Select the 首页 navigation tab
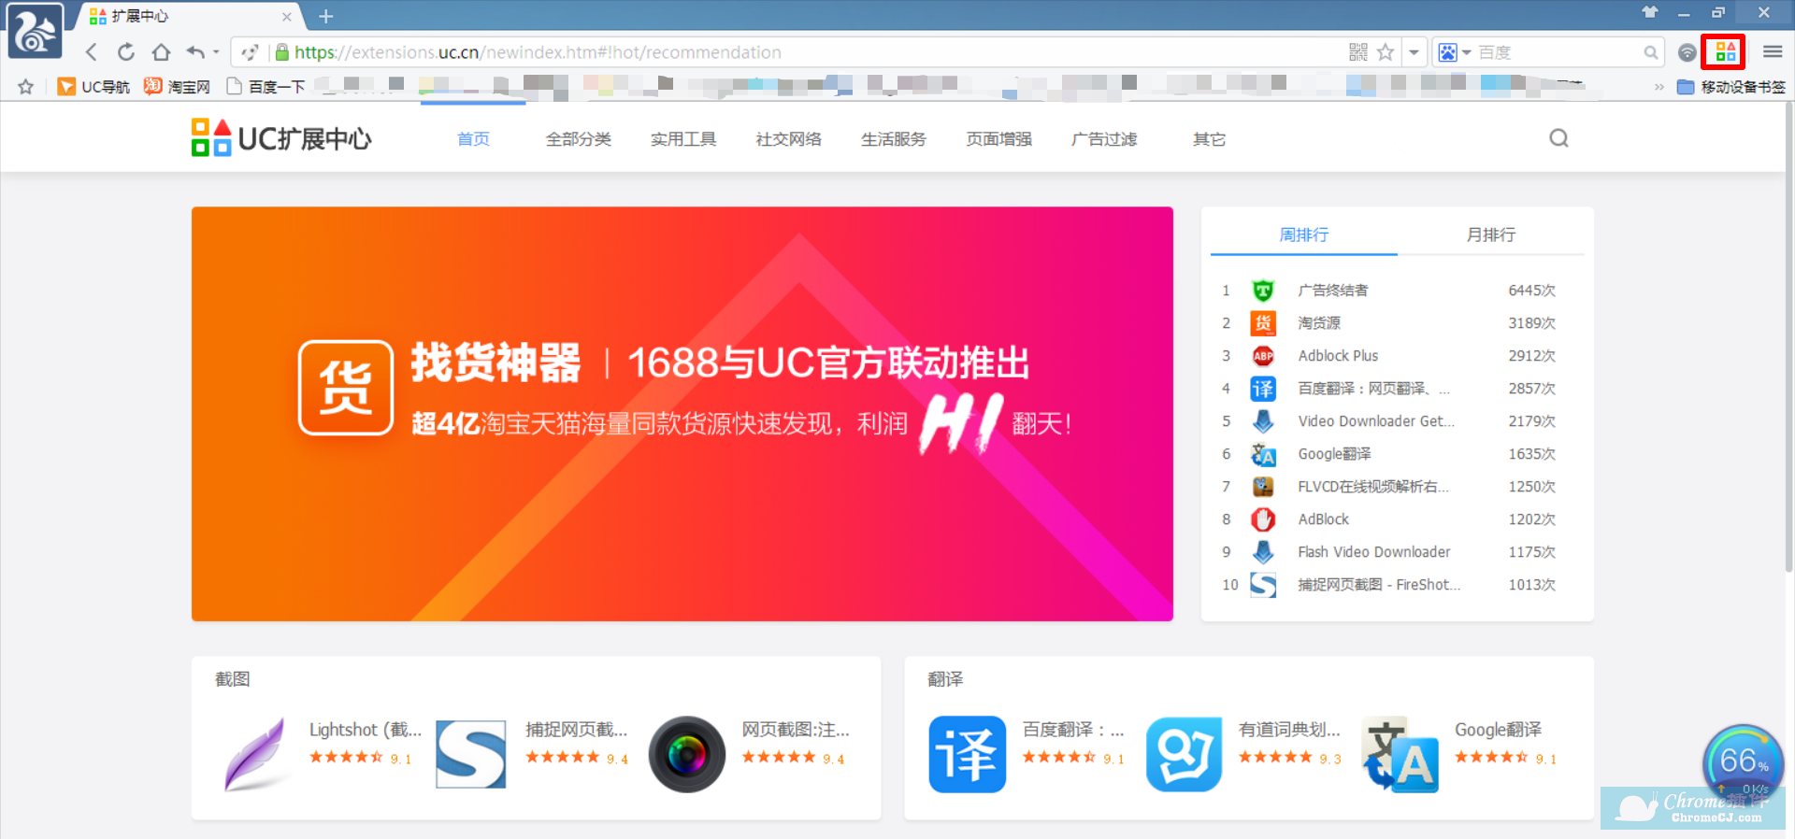1795x839 pixels. pos(473,139)
